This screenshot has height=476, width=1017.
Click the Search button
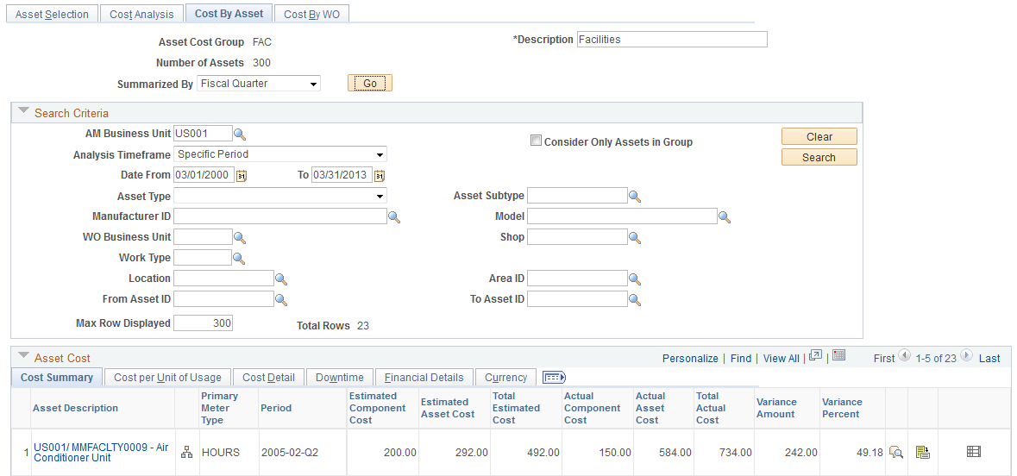point(819,158)
